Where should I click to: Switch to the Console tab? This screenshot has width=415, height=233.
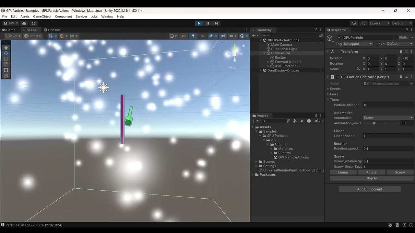click(x=52, y=30)
